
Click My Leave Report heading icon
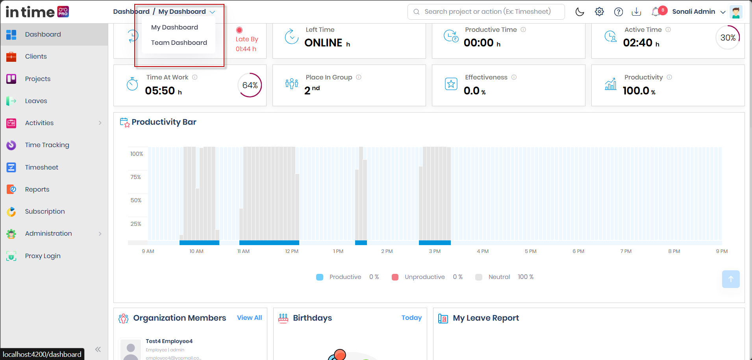tap(443, 318)
